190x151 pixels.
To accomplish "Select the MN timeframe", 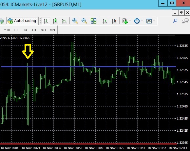I will point(52,30).
